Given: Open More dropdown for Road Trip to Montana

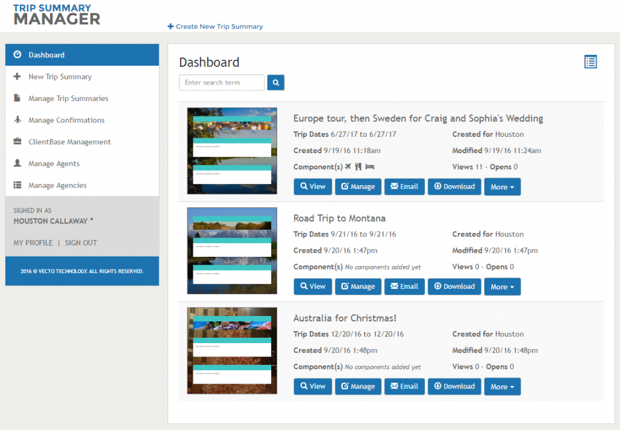Looking at the screenshot, I should (502, 287).
